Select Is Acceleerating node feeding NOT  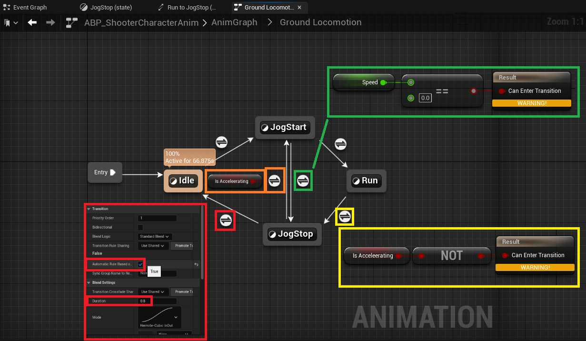coord(377,256)
